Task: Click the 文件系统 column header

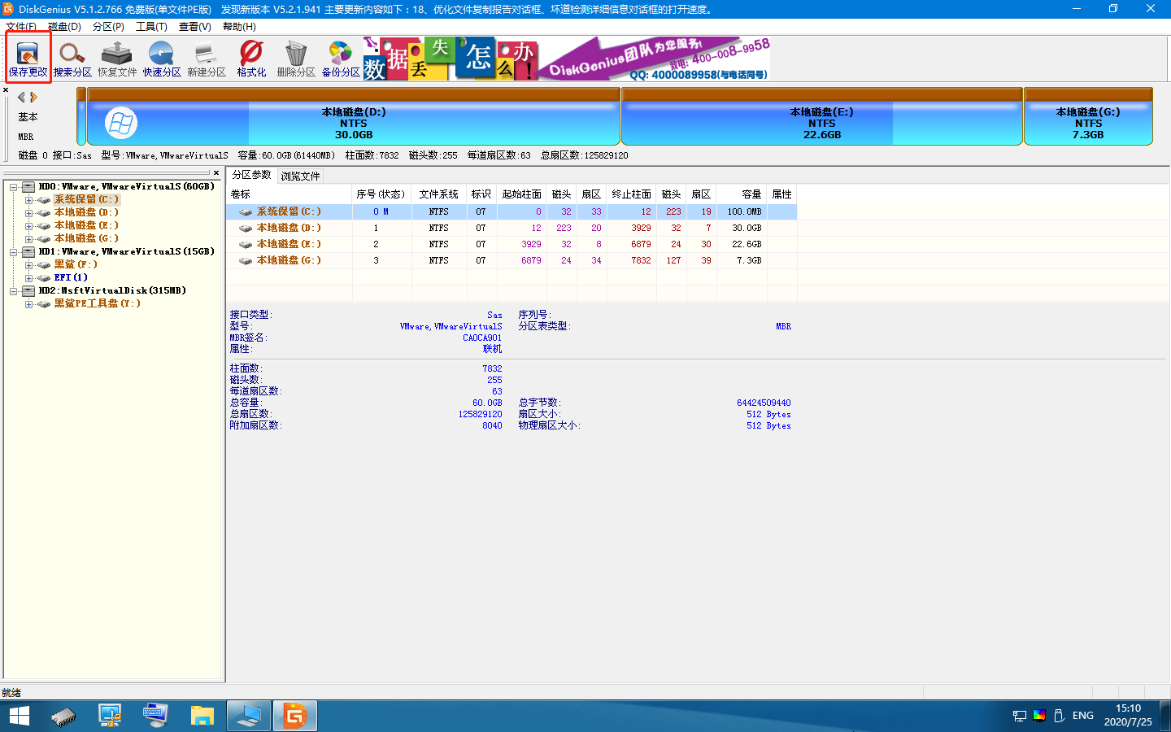Action: [x=439, y=194]
